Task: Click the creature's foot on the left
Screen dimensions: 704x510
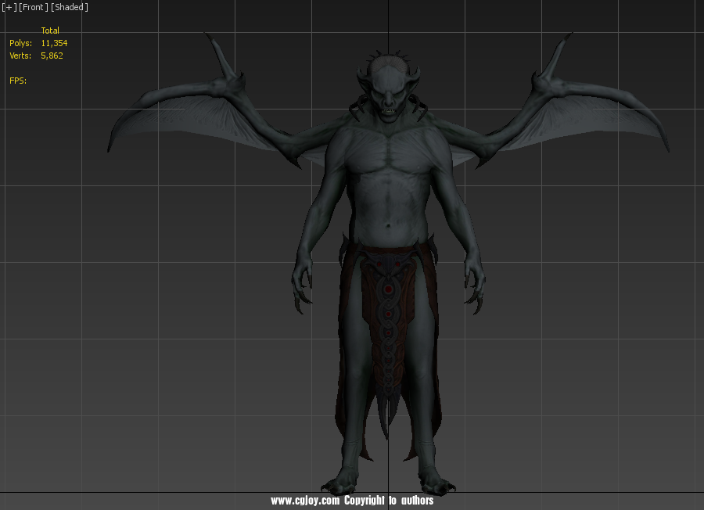Action: click(x=343, y=483)
